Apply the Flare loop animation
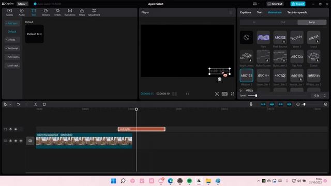Image resolution: width=331 pixels, height=186 pixels. 263,38
